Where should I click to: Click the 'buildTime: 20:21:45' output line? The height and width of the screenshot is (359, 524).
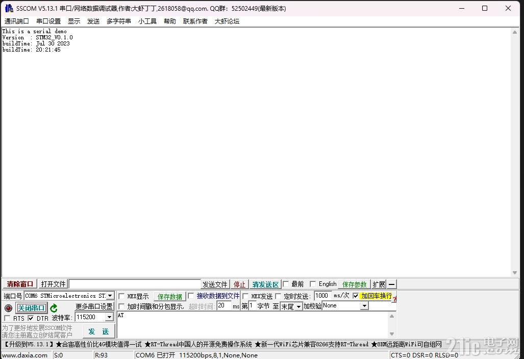tap(32, 50)
